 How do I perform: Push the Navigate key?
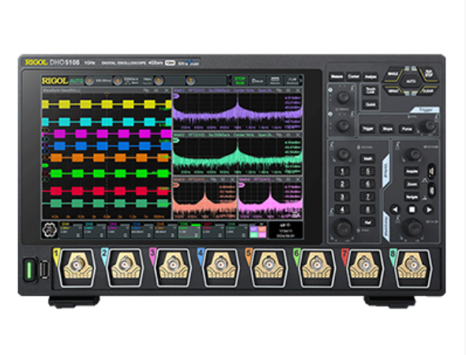click(412, 196)
